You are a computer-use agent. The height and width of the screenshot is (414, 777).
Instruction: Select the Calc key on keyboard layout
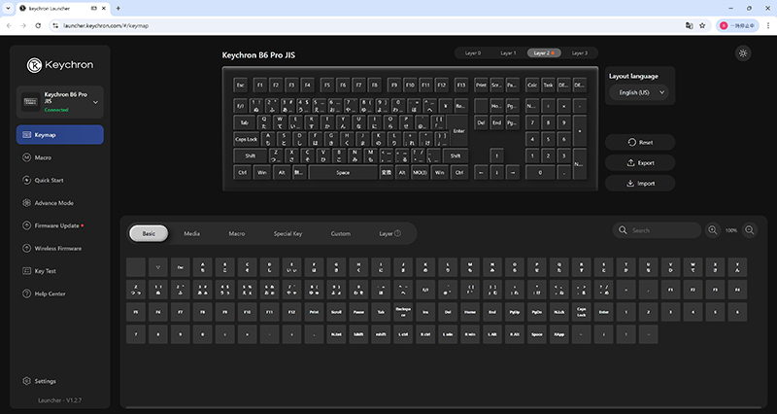click(532, 85)
